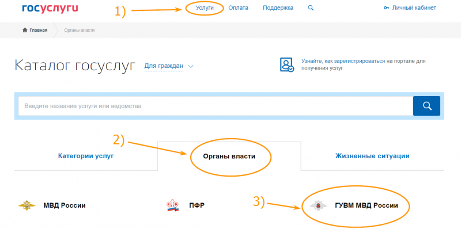
Task: Click the chevron next to Для граждан
Action: pos(191,66)
